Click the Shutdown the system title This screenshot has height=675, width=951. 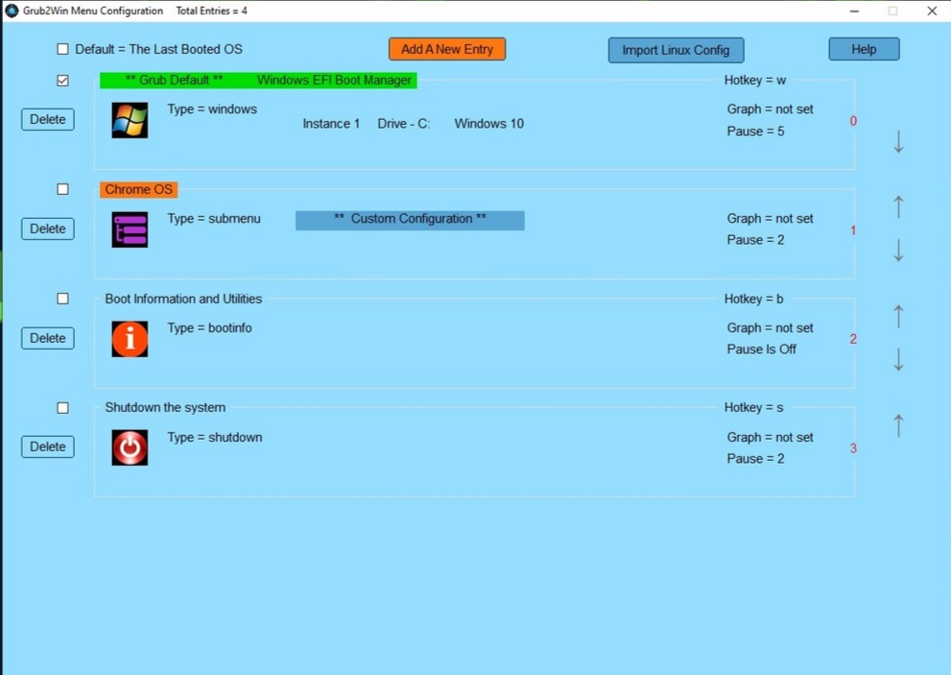coord(165,407)
